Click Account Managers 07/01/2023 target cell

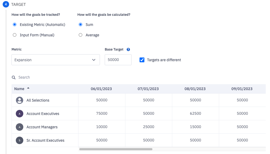tap(149, 127)
